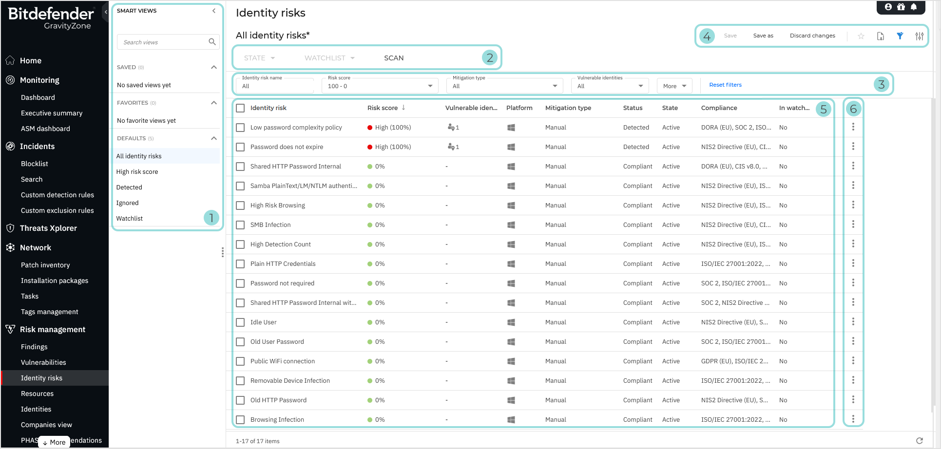Star the current view as favorite

[861, 36]
